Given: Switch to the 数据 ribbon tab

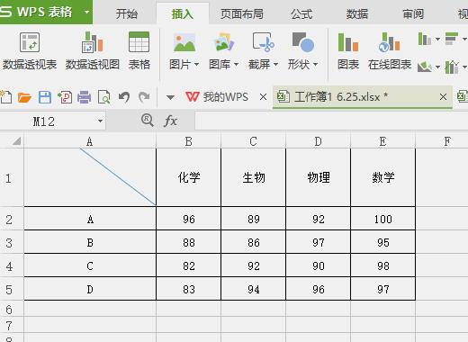Looking at the screenshot, I should [x=357, y=13].
